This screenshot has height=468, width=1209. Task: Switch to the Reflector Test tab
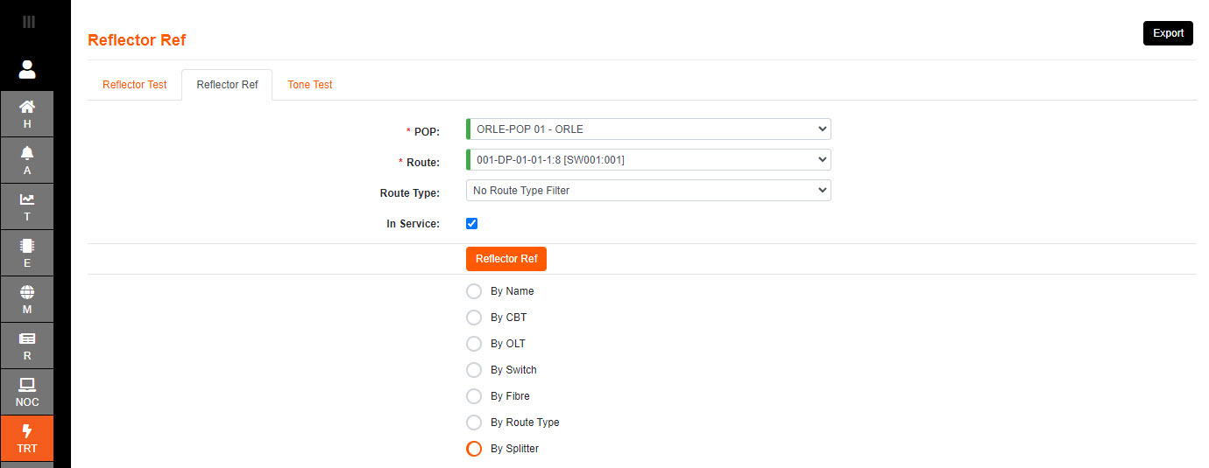tap(134, 85)
